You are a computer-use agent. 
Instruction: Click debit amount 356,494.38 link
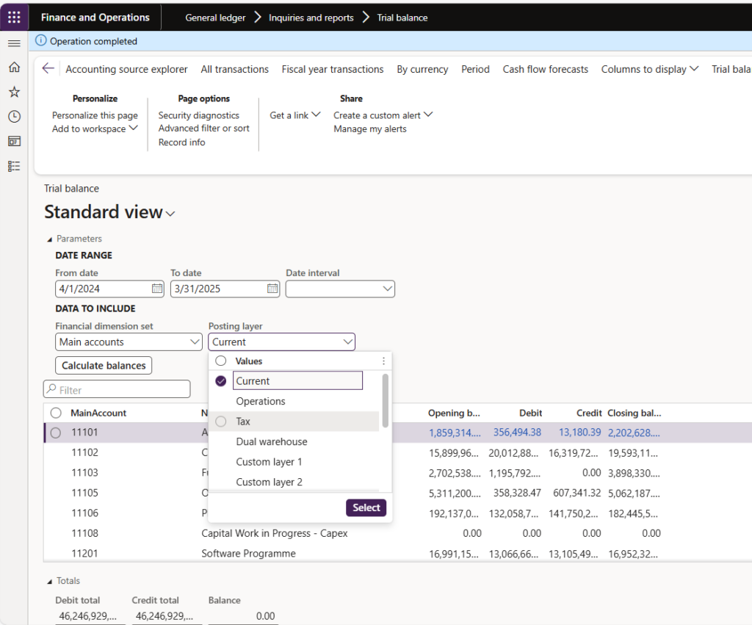coord(517,432)
